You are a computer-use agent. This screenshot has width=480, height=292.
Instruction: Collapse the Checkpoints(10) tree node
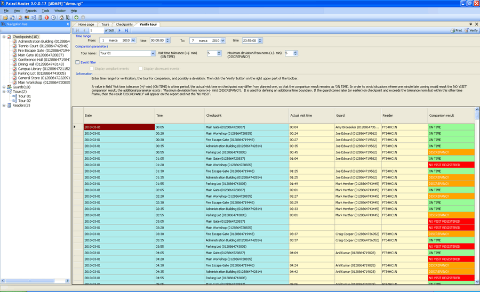coord(4,37)
